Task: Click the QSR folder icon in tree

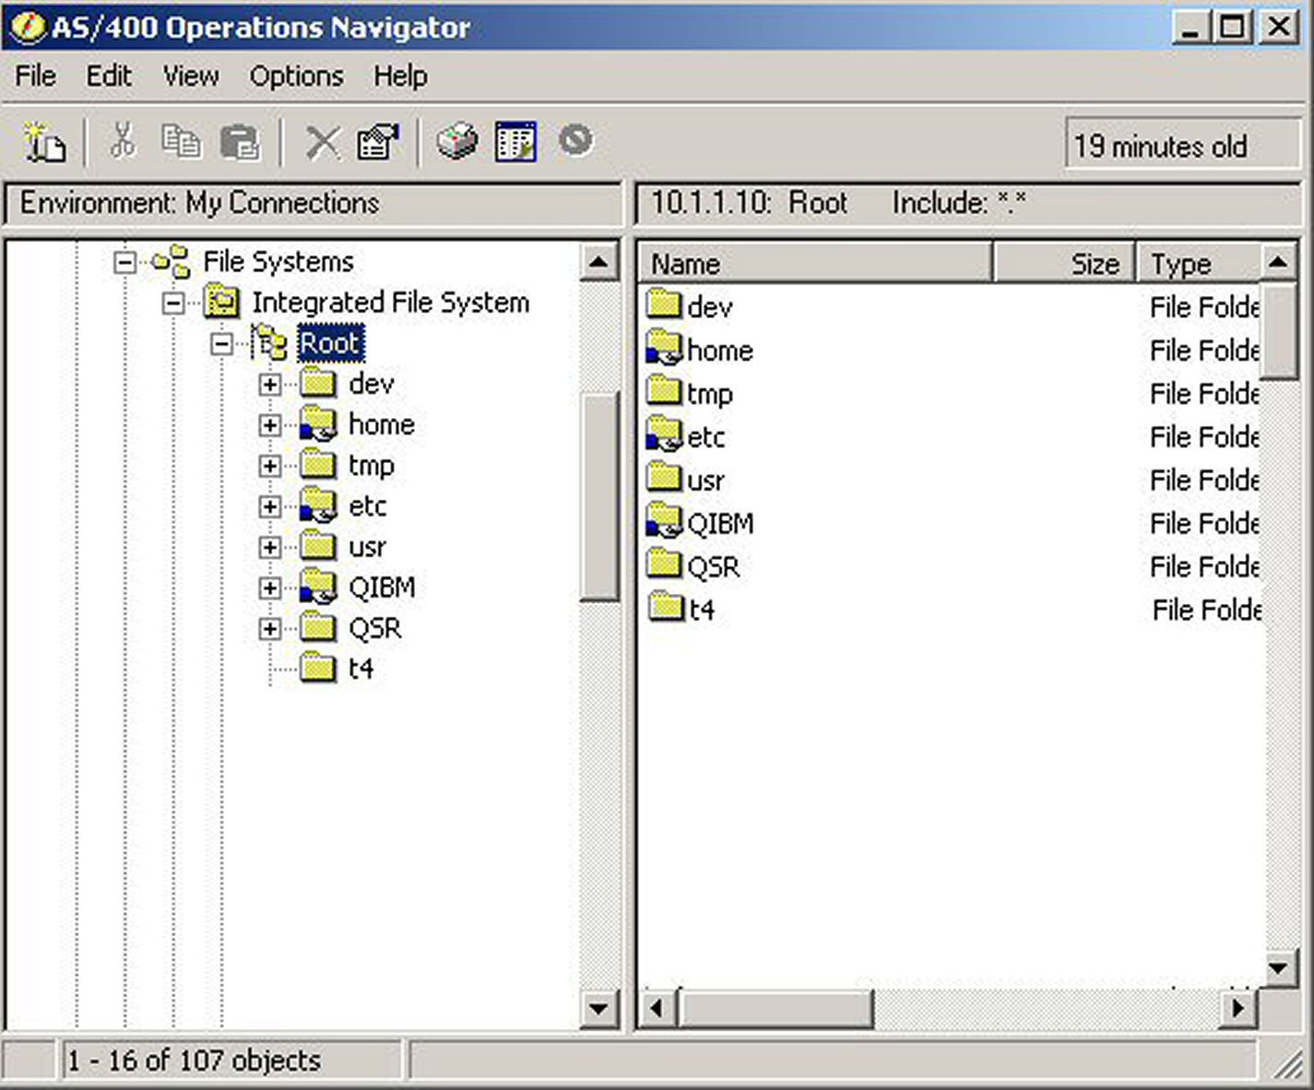Action: click(x=319, y=628)
